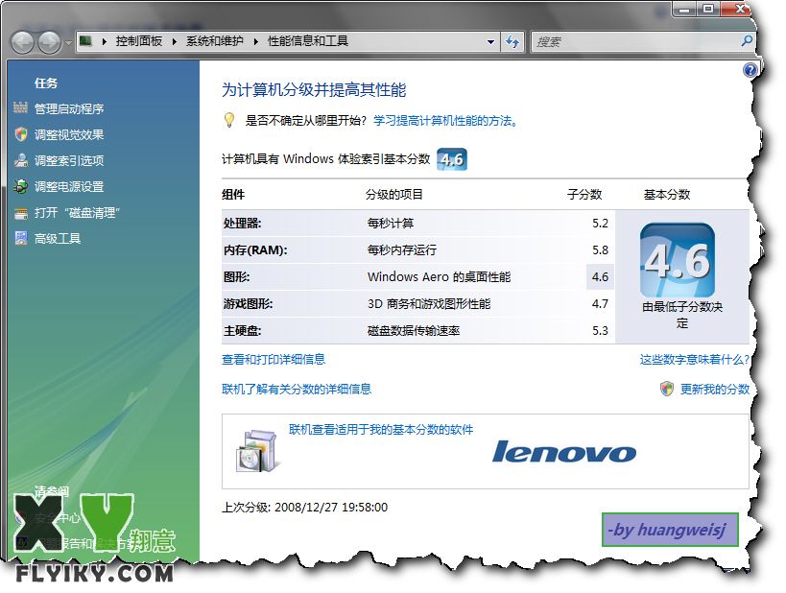The width and height of the screenshot is (786, 593).
Task: Open the recent pages dropdown arrow
Action: [x=68, y=43]
